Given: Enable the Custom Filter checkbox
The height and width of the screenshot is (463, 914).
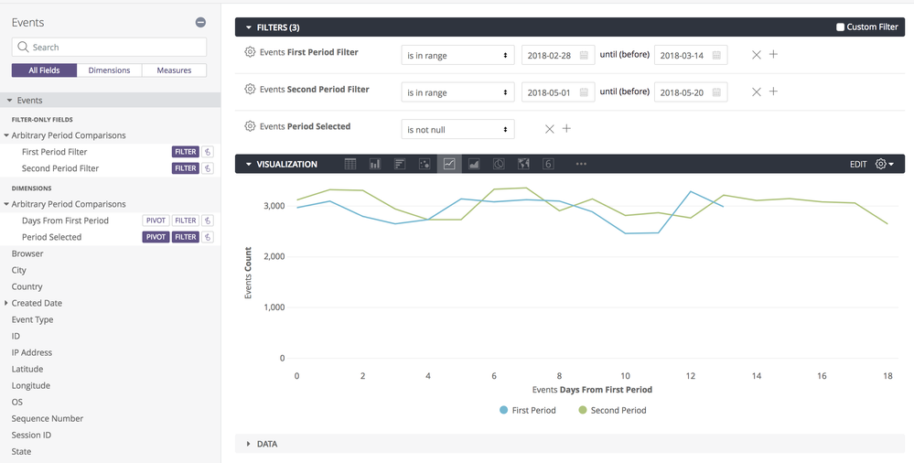Looking at the screenshot, I should click(840, 27).
